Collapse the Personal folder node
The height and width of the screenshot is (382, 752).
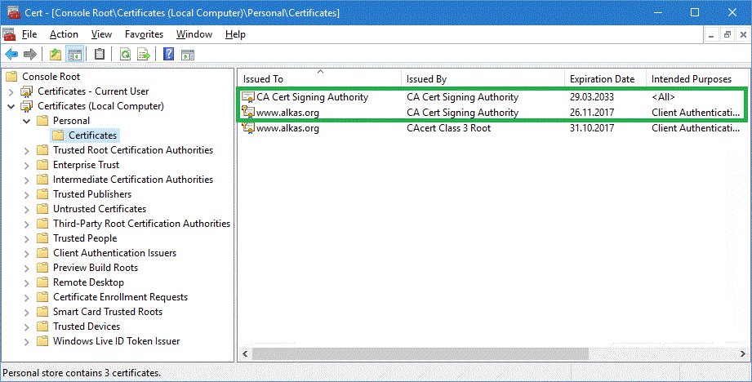[x=27, y=121]
